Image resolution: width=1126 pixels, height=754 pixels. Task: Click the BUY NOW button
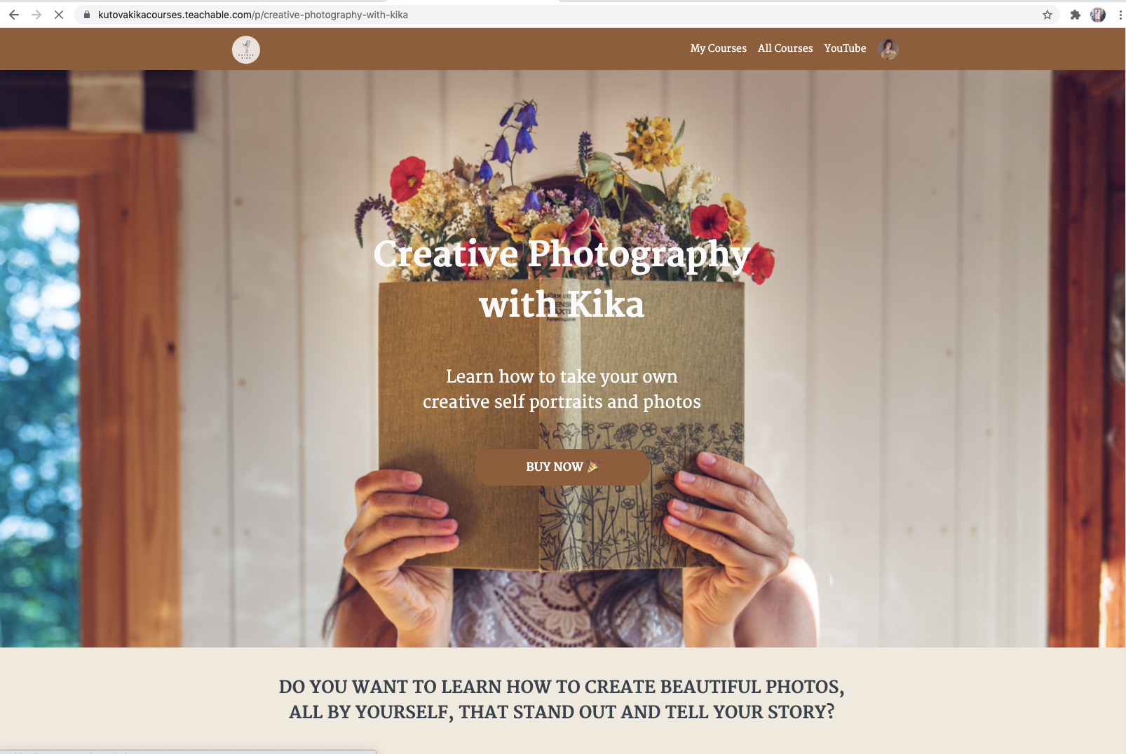[562, 467]
